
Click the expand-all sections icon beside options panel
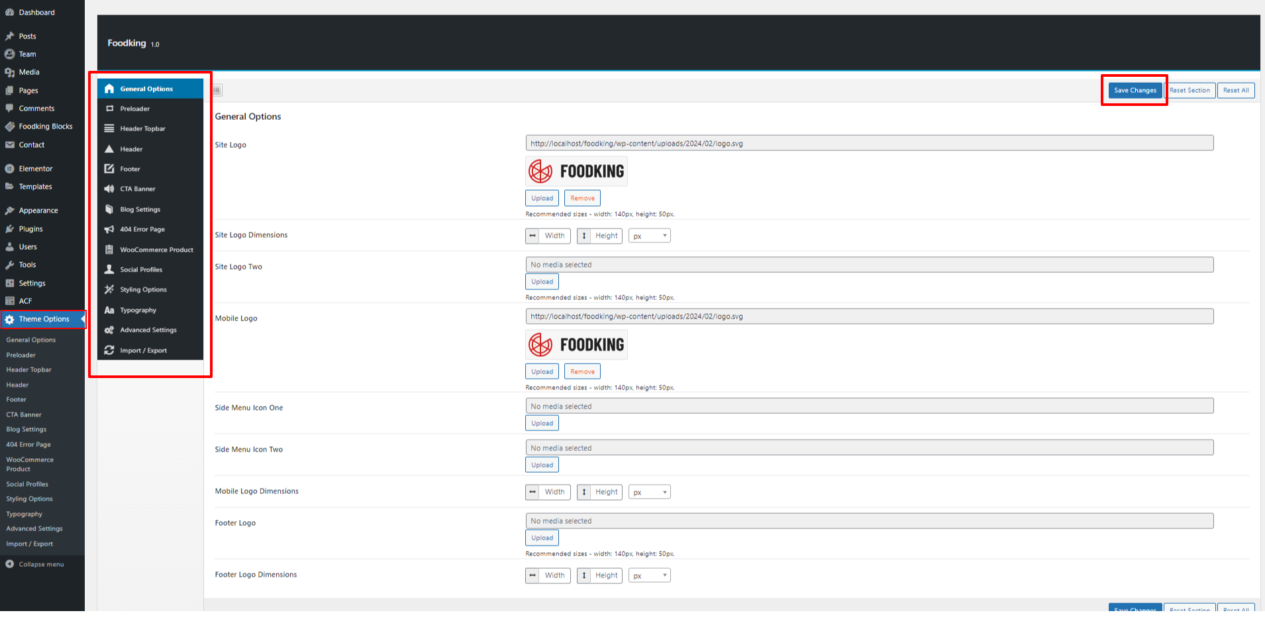pos(217,90)
